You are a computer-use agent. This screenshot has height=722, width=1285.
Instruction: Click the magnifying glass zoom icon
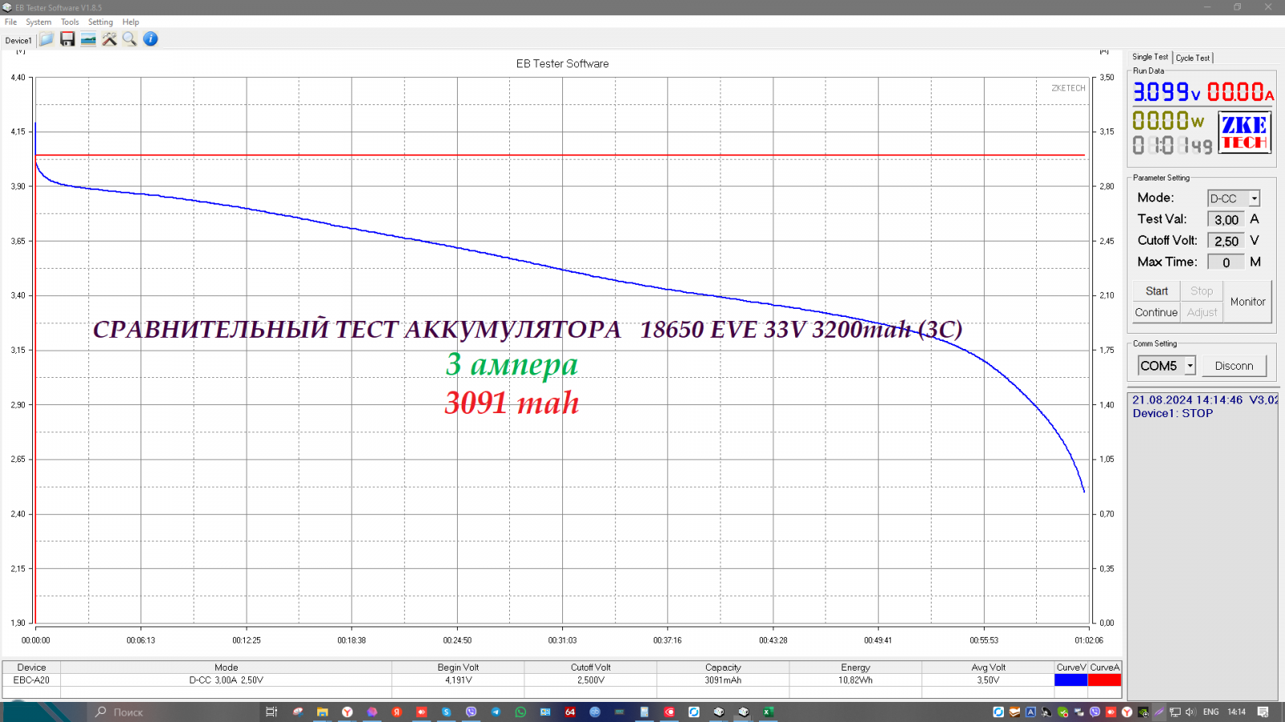pos(129,39)
